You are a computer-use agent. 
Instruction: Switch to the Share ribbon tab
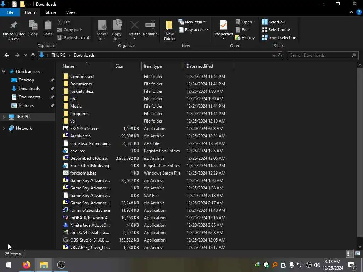point(51,12)
